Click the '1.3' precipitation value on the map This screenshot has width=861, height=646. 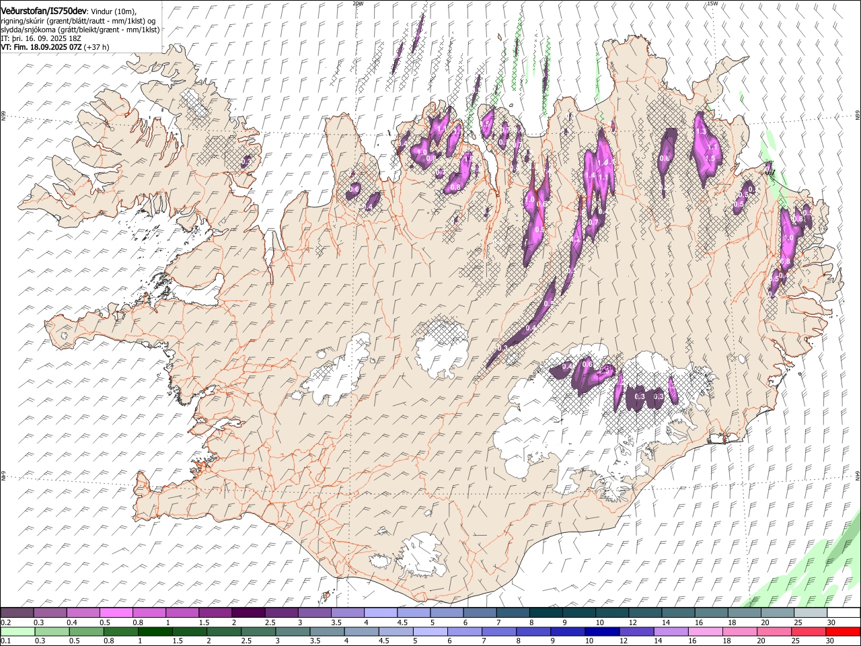(x=701, y=132)
